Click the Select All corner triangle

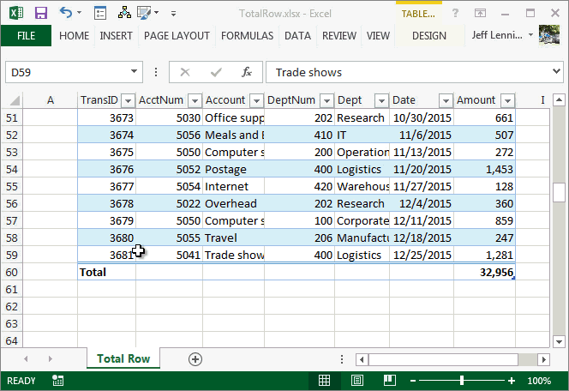click(x=15, y=100)
